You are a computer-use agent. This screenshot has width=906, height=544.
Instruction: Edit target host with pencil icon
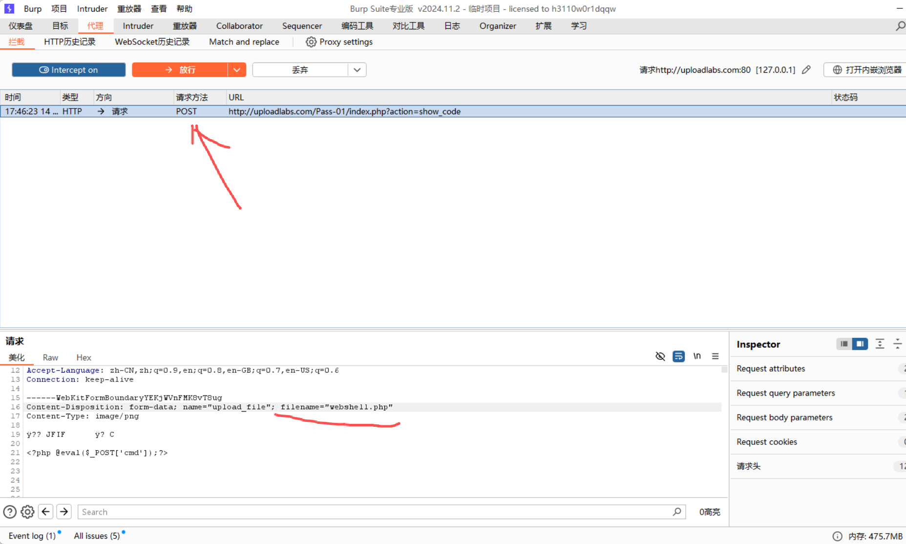tap(806, 70)
